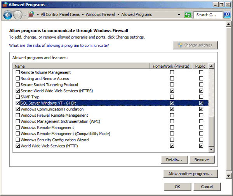This screenshot has width=233, height=196.
Task: Click the programs list scrollbar thumb
Action: [211, 131]
